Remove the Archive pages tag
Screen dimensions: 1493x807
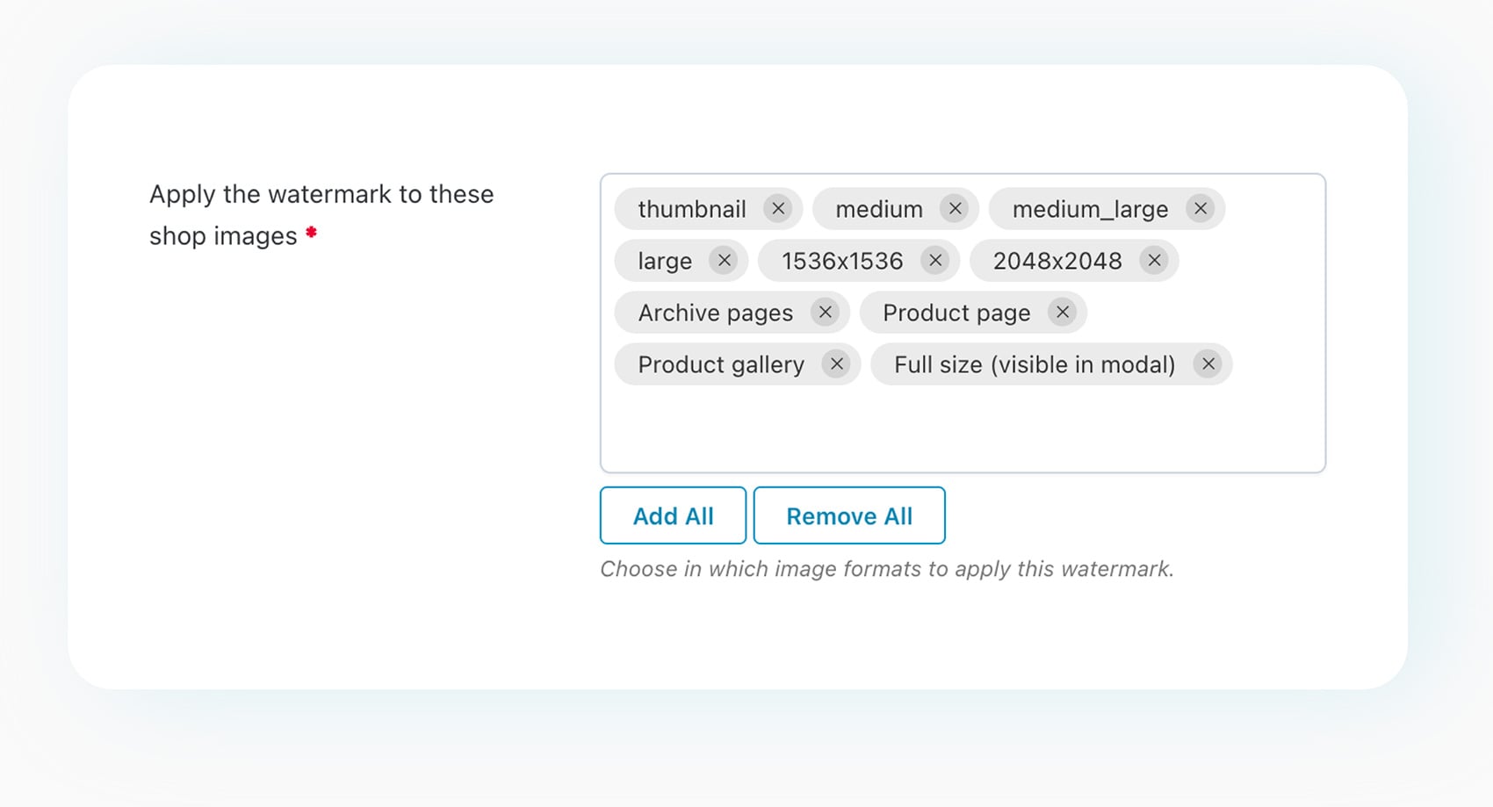[x=825, y=313]
